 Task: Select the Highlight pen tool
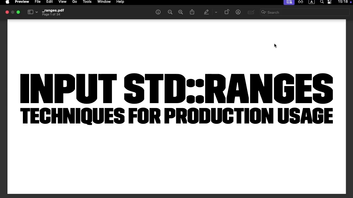pos(206,12)
